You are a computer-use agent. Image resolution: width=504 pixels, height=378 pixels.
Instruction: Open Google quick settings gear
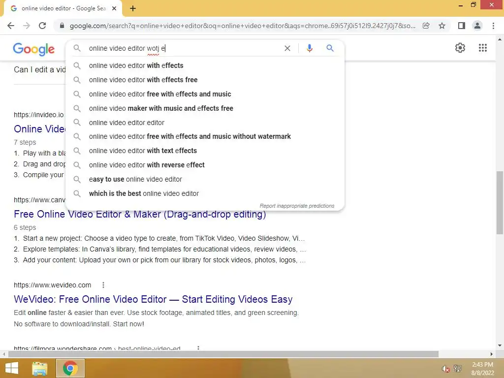click(460, 48)
